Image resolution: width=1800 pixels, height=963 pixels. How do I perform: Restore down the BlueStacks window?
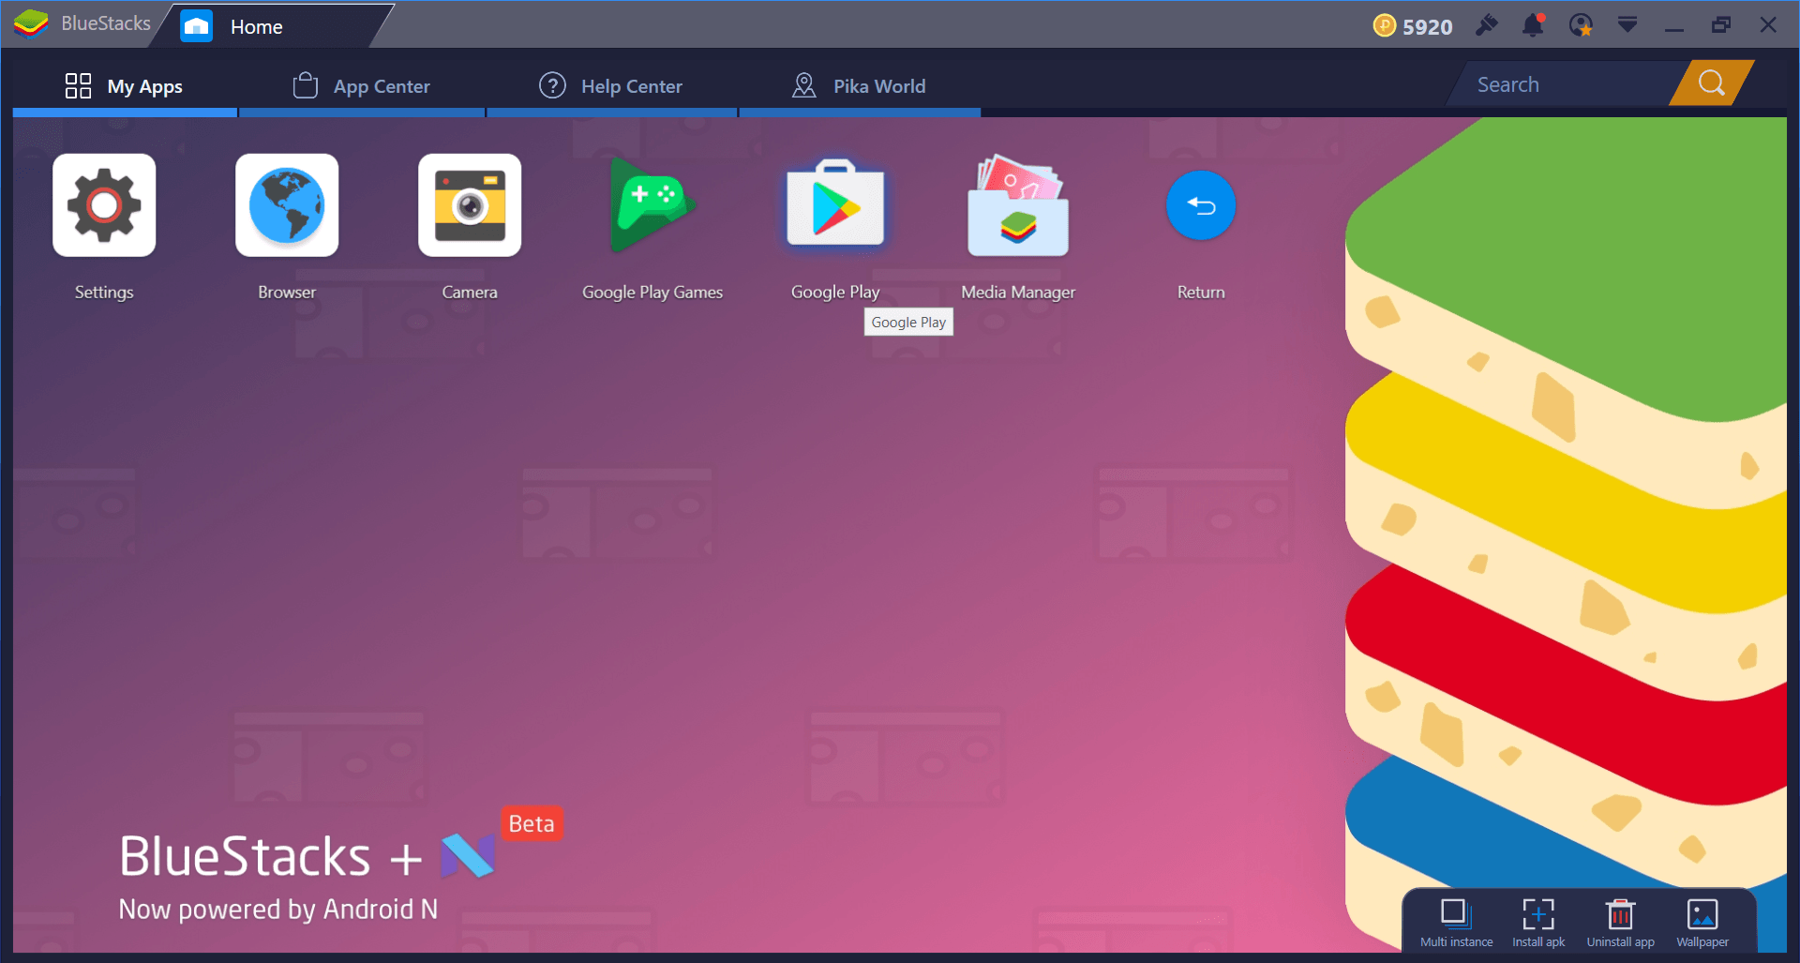coord(1721,25)
